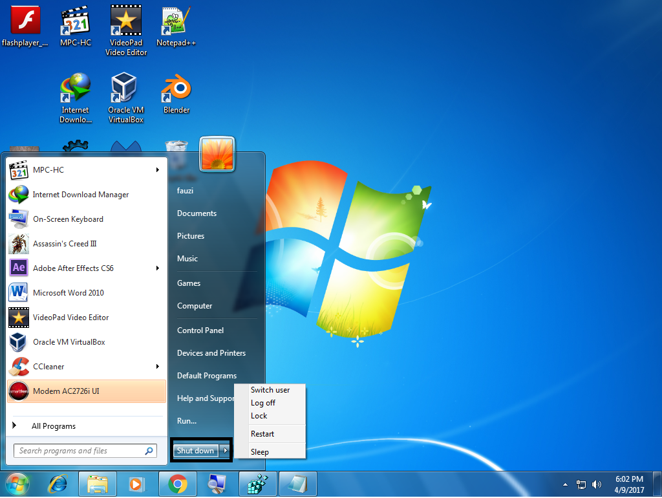Open the notepad taskbar app
The width and height of the screenshot is (662, 498).
click(297, 484)
